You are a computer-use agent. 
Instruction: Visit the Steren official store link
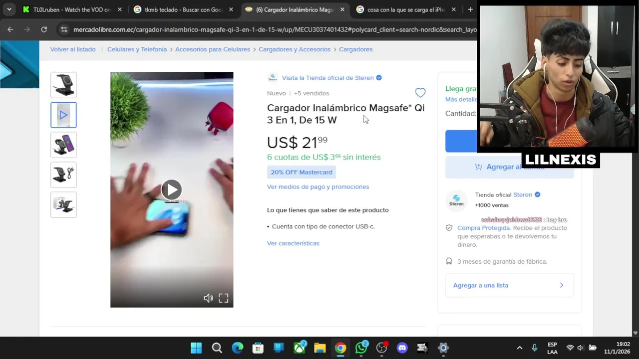[x=327, y=78]
